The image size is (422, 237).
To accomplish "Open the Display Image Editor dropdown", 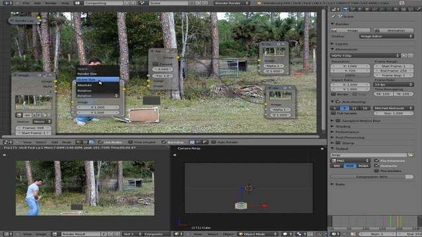I will coord(386,36).
